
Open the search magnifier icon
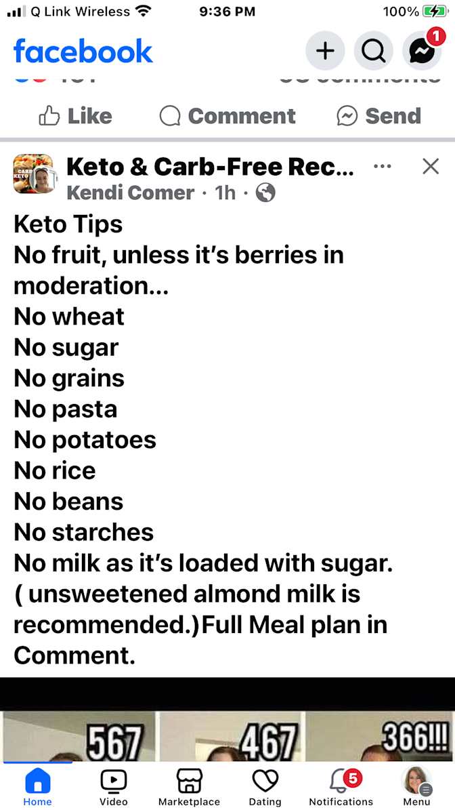tap(373, 51)
